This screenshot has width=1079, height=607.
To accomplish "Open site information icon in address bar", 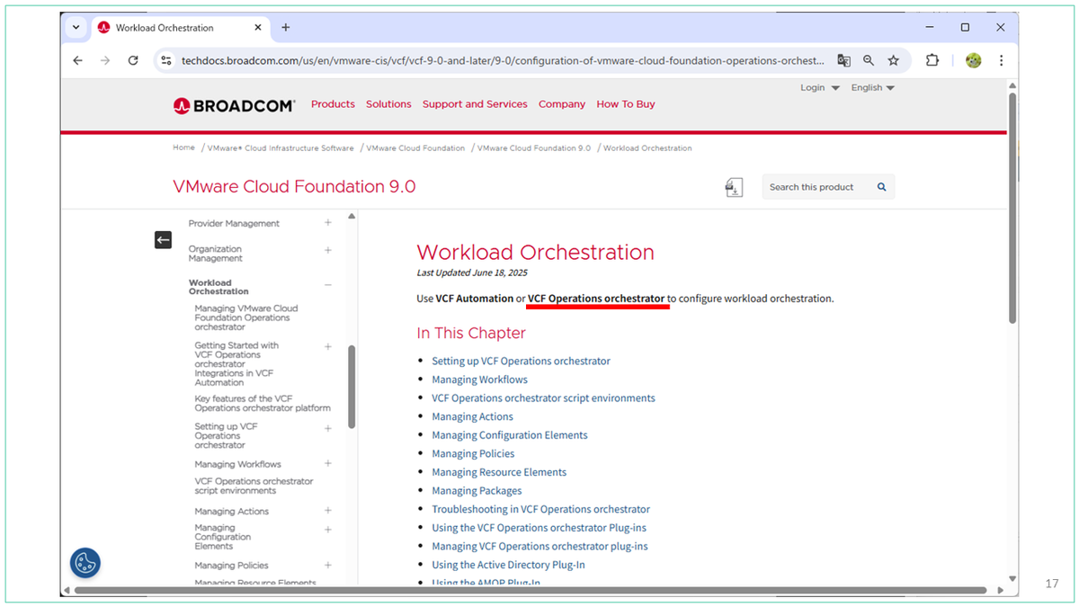I will (x=165, y=60).
